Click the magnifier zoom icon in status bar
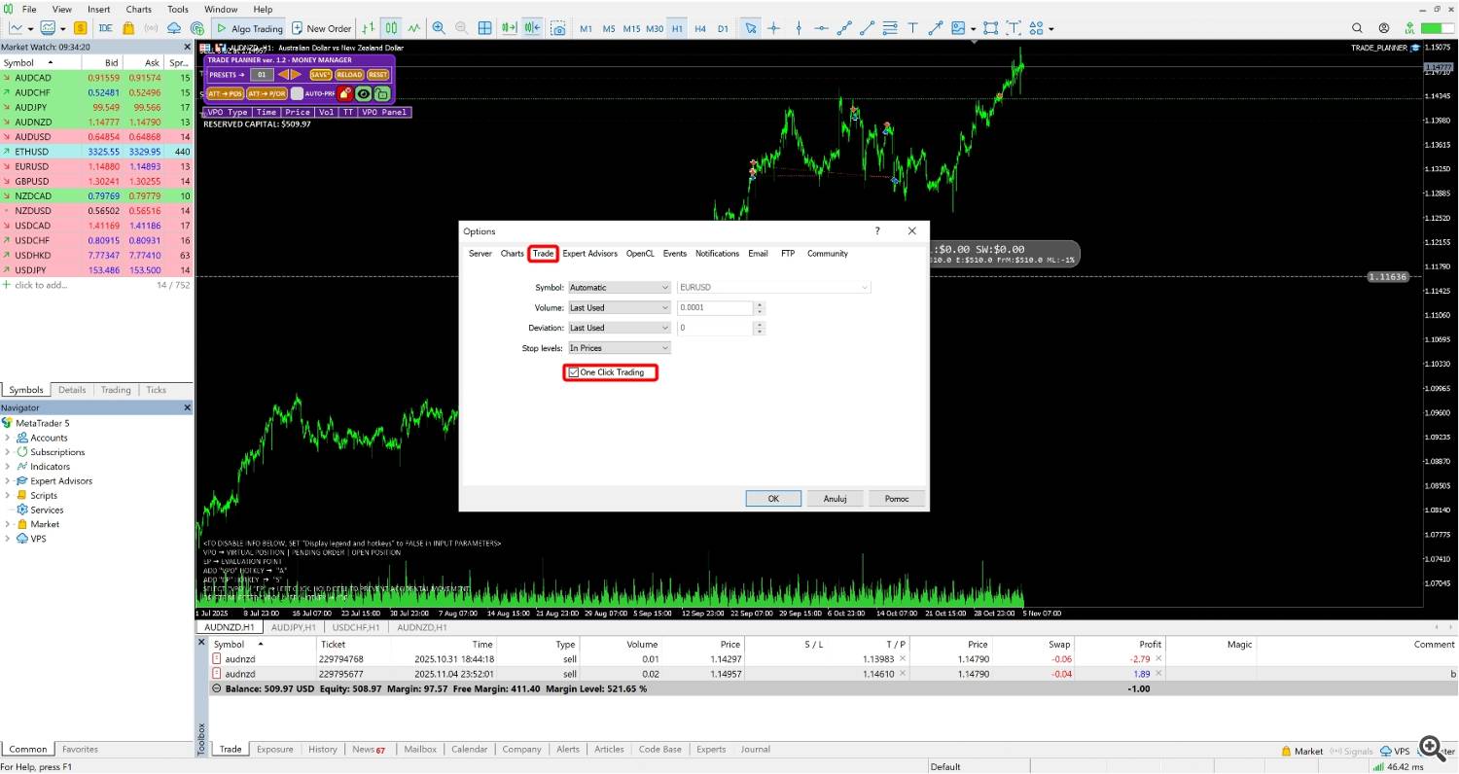Screen dimensions: 1459x774 [1431, 747]
